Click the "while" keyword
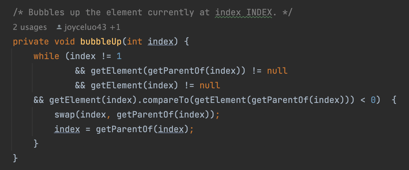Viewport: 409px width, 170px height. click(47, 56)
